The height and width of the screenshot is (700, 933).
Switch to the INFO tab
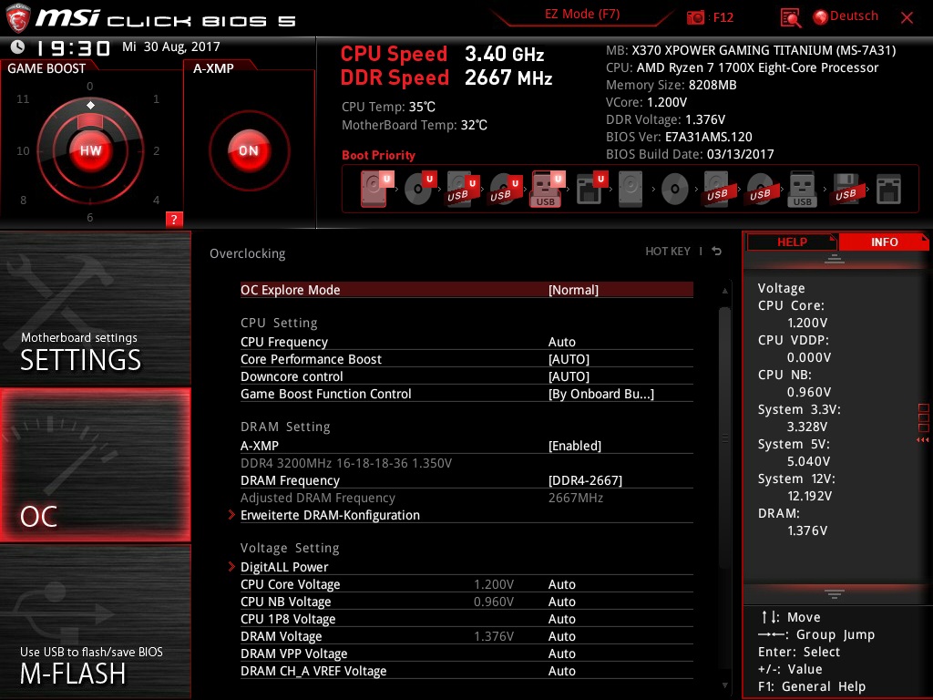click(884, 242)
